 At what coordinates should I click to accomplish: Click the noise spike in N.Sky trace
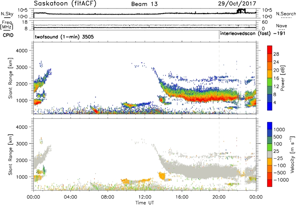point(241,11)
